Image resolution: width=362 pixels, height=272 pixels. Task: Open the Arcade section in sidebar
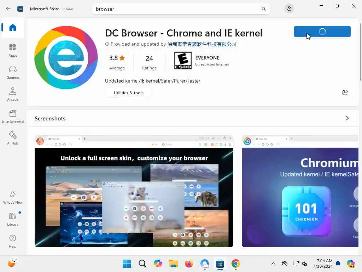pyautogui.click(x=12, y=94)
